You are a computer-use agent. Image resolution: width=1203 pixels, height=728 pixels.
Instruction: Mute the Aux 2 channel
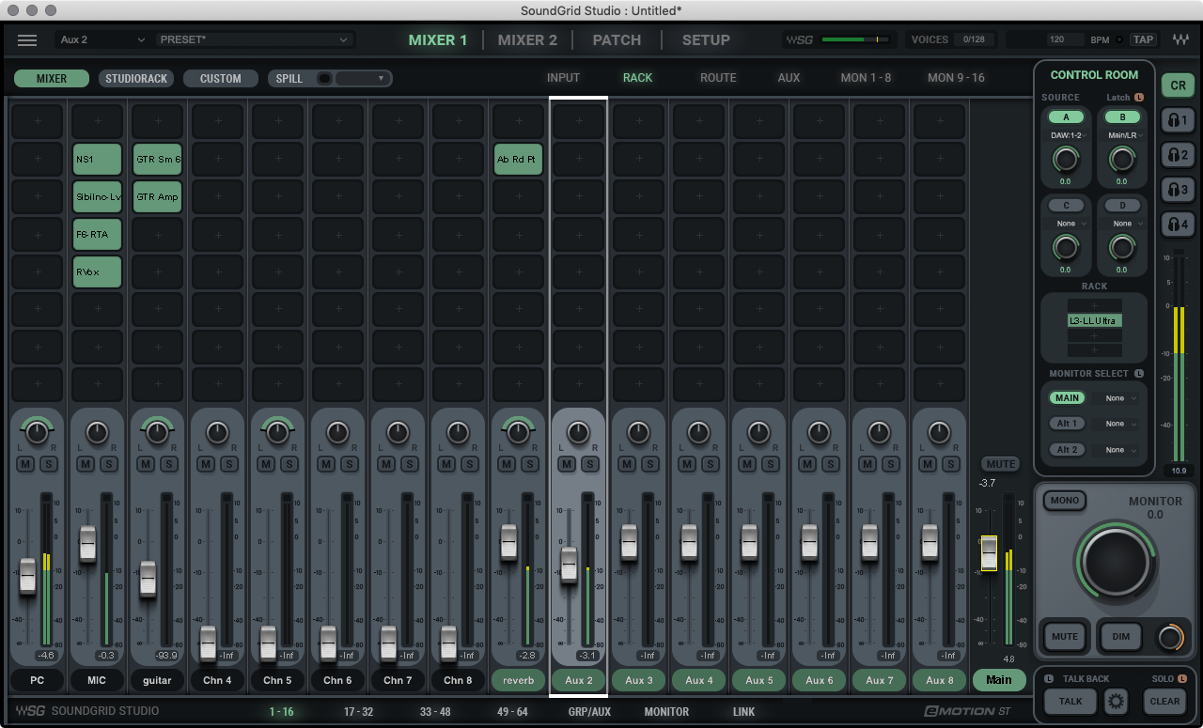click(567, 464)
